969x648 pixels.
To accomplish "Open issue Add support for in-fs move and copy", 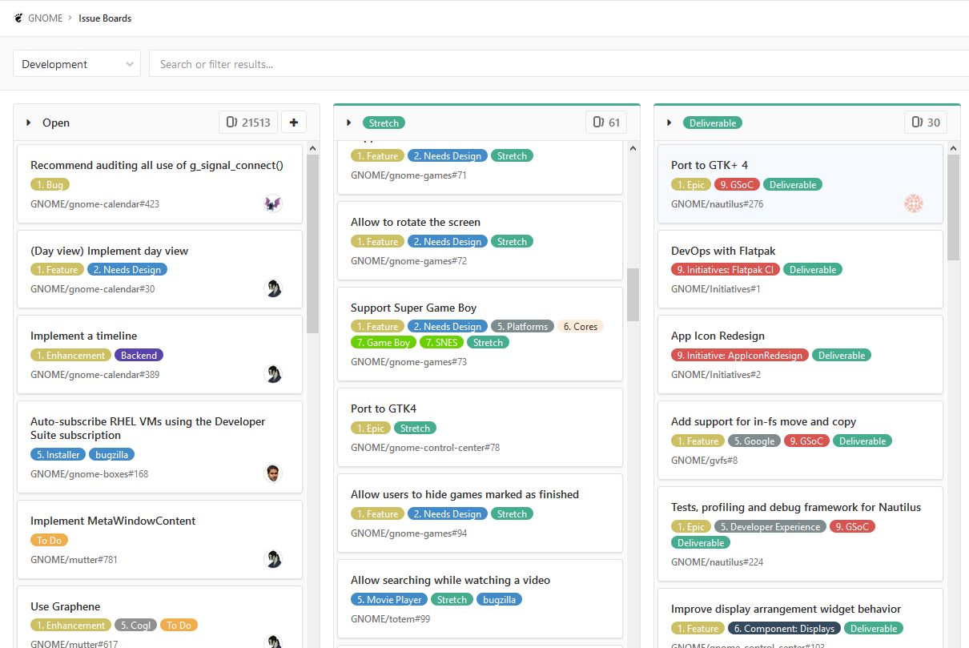I will coord(763,421).
